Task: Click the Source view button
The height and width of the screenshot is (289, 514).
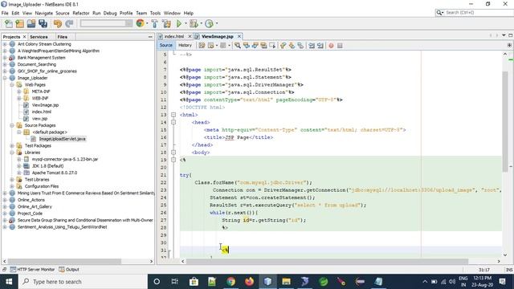Action: [166, 45]
